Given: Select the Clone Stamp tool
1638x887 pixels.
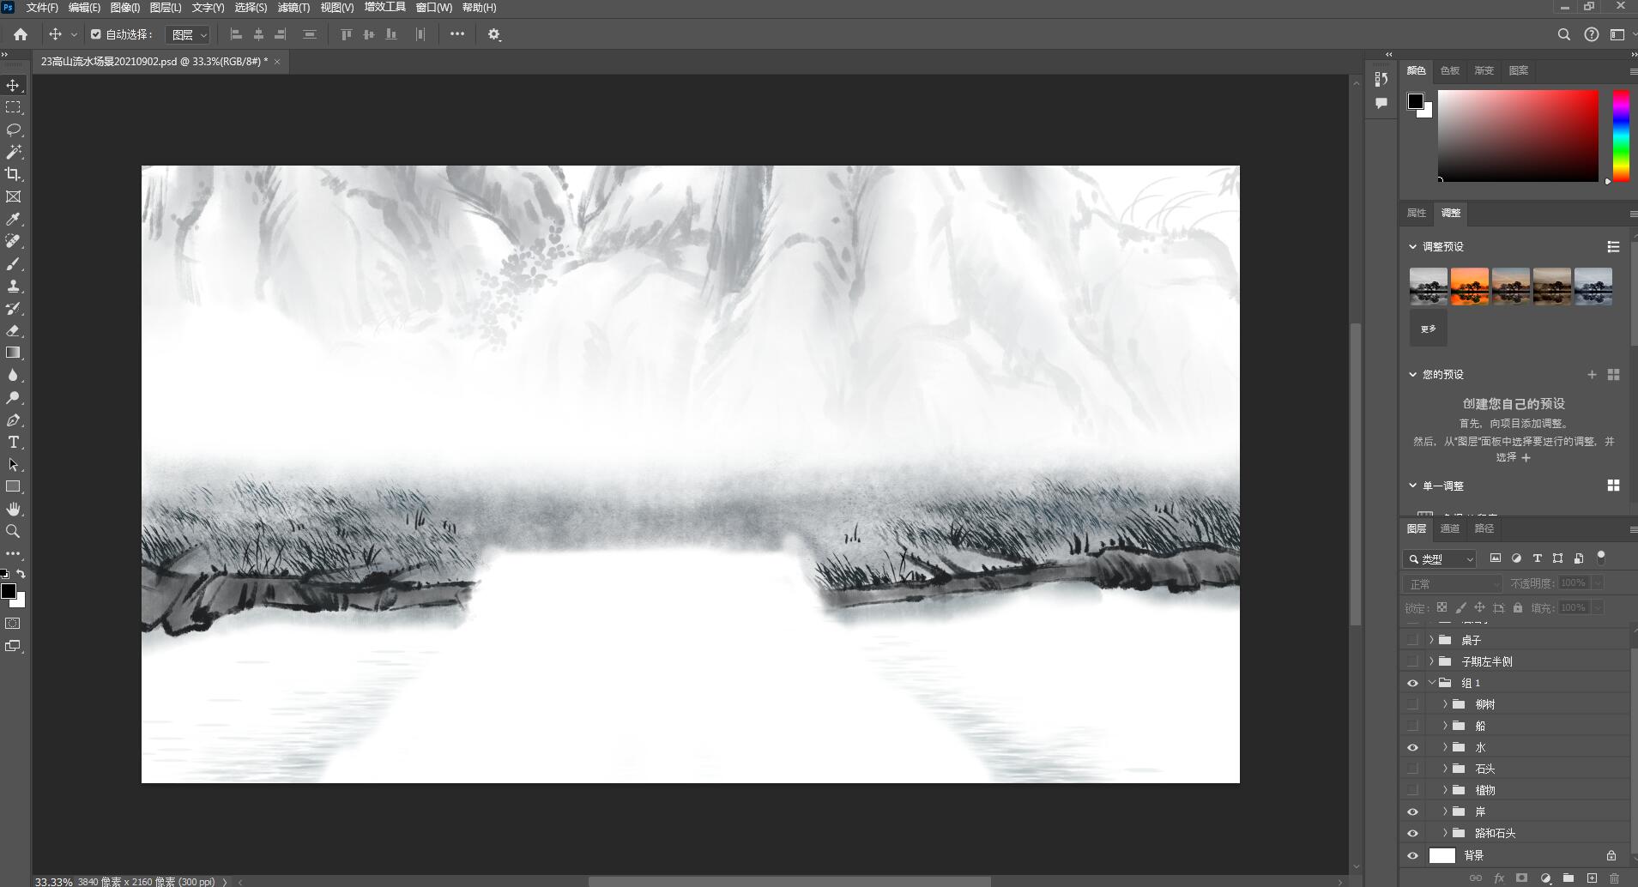Looking at the screenshot, I should (x=13, y=287).
